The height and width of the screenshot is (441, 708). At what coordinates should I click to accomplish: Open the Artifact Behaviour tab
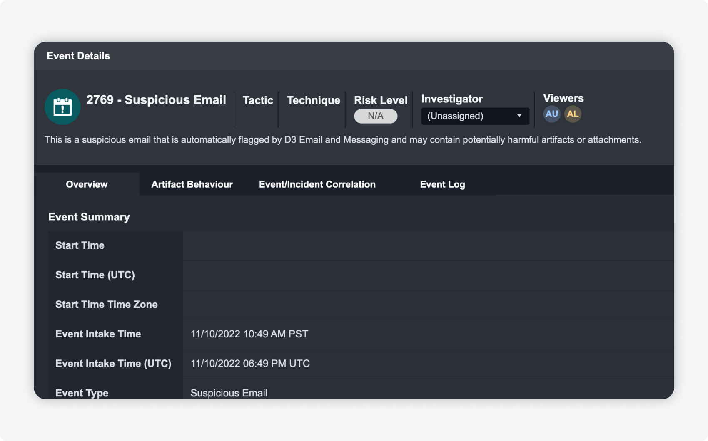[x=192, y=184]
